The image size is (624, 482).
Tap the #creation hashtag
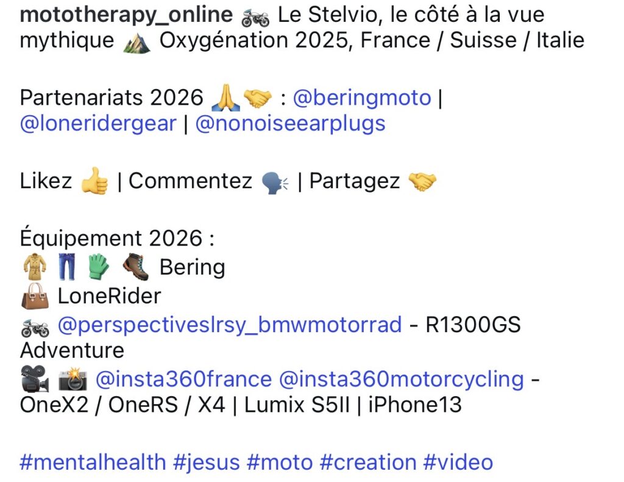point(368,463)
